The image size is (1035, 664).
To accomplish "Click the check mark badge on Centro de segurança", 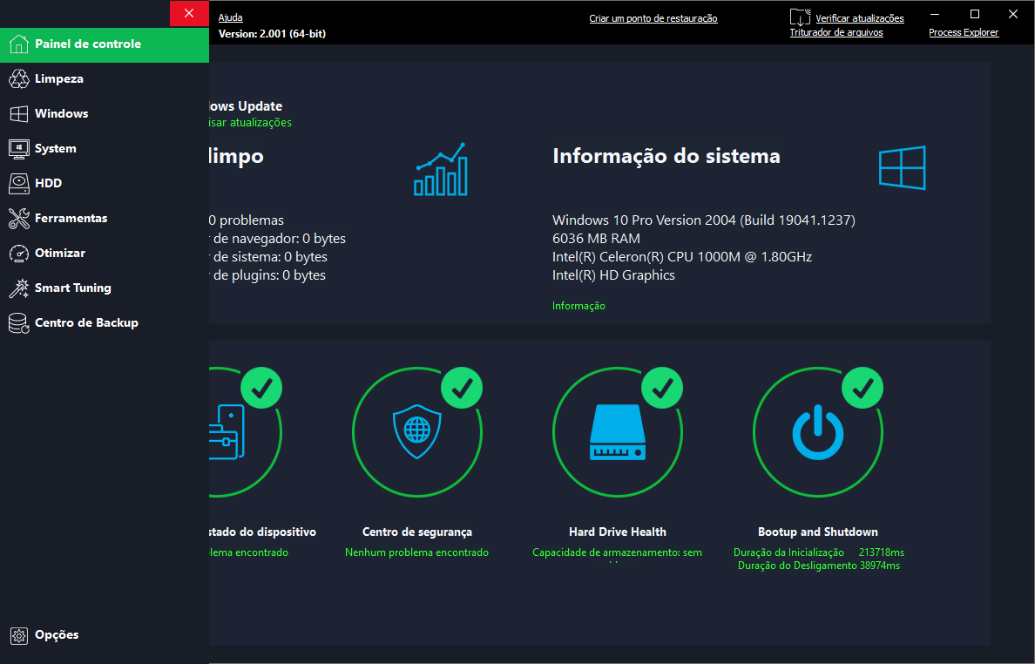I will tap(462, 388).
